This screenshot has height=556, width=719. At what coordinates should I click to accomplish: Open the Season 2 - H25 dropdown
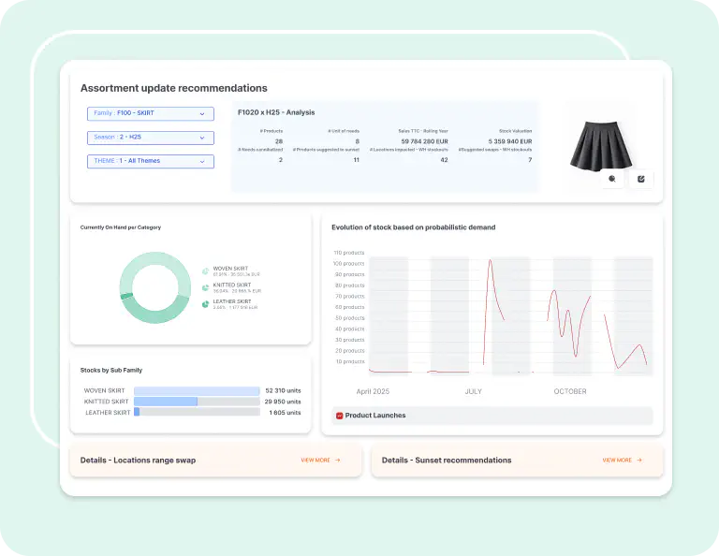(x=151, y=138)
